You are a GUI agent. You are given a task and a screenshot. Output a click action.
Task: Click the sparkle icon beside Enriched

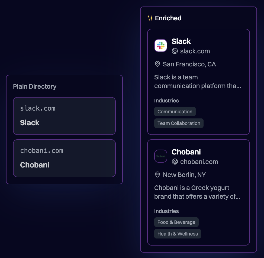[x=150, y=18]
